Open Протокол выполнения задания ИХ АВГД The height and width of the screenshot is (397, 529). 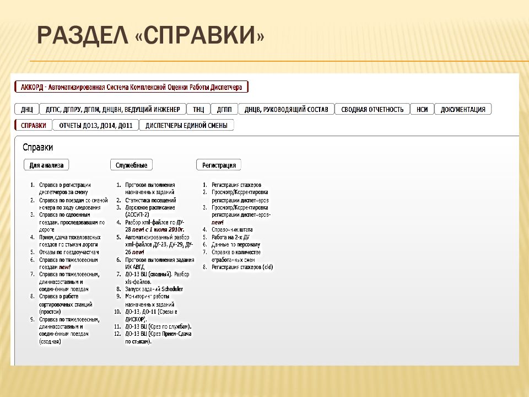pyautogui.click(x=160, y=264)
